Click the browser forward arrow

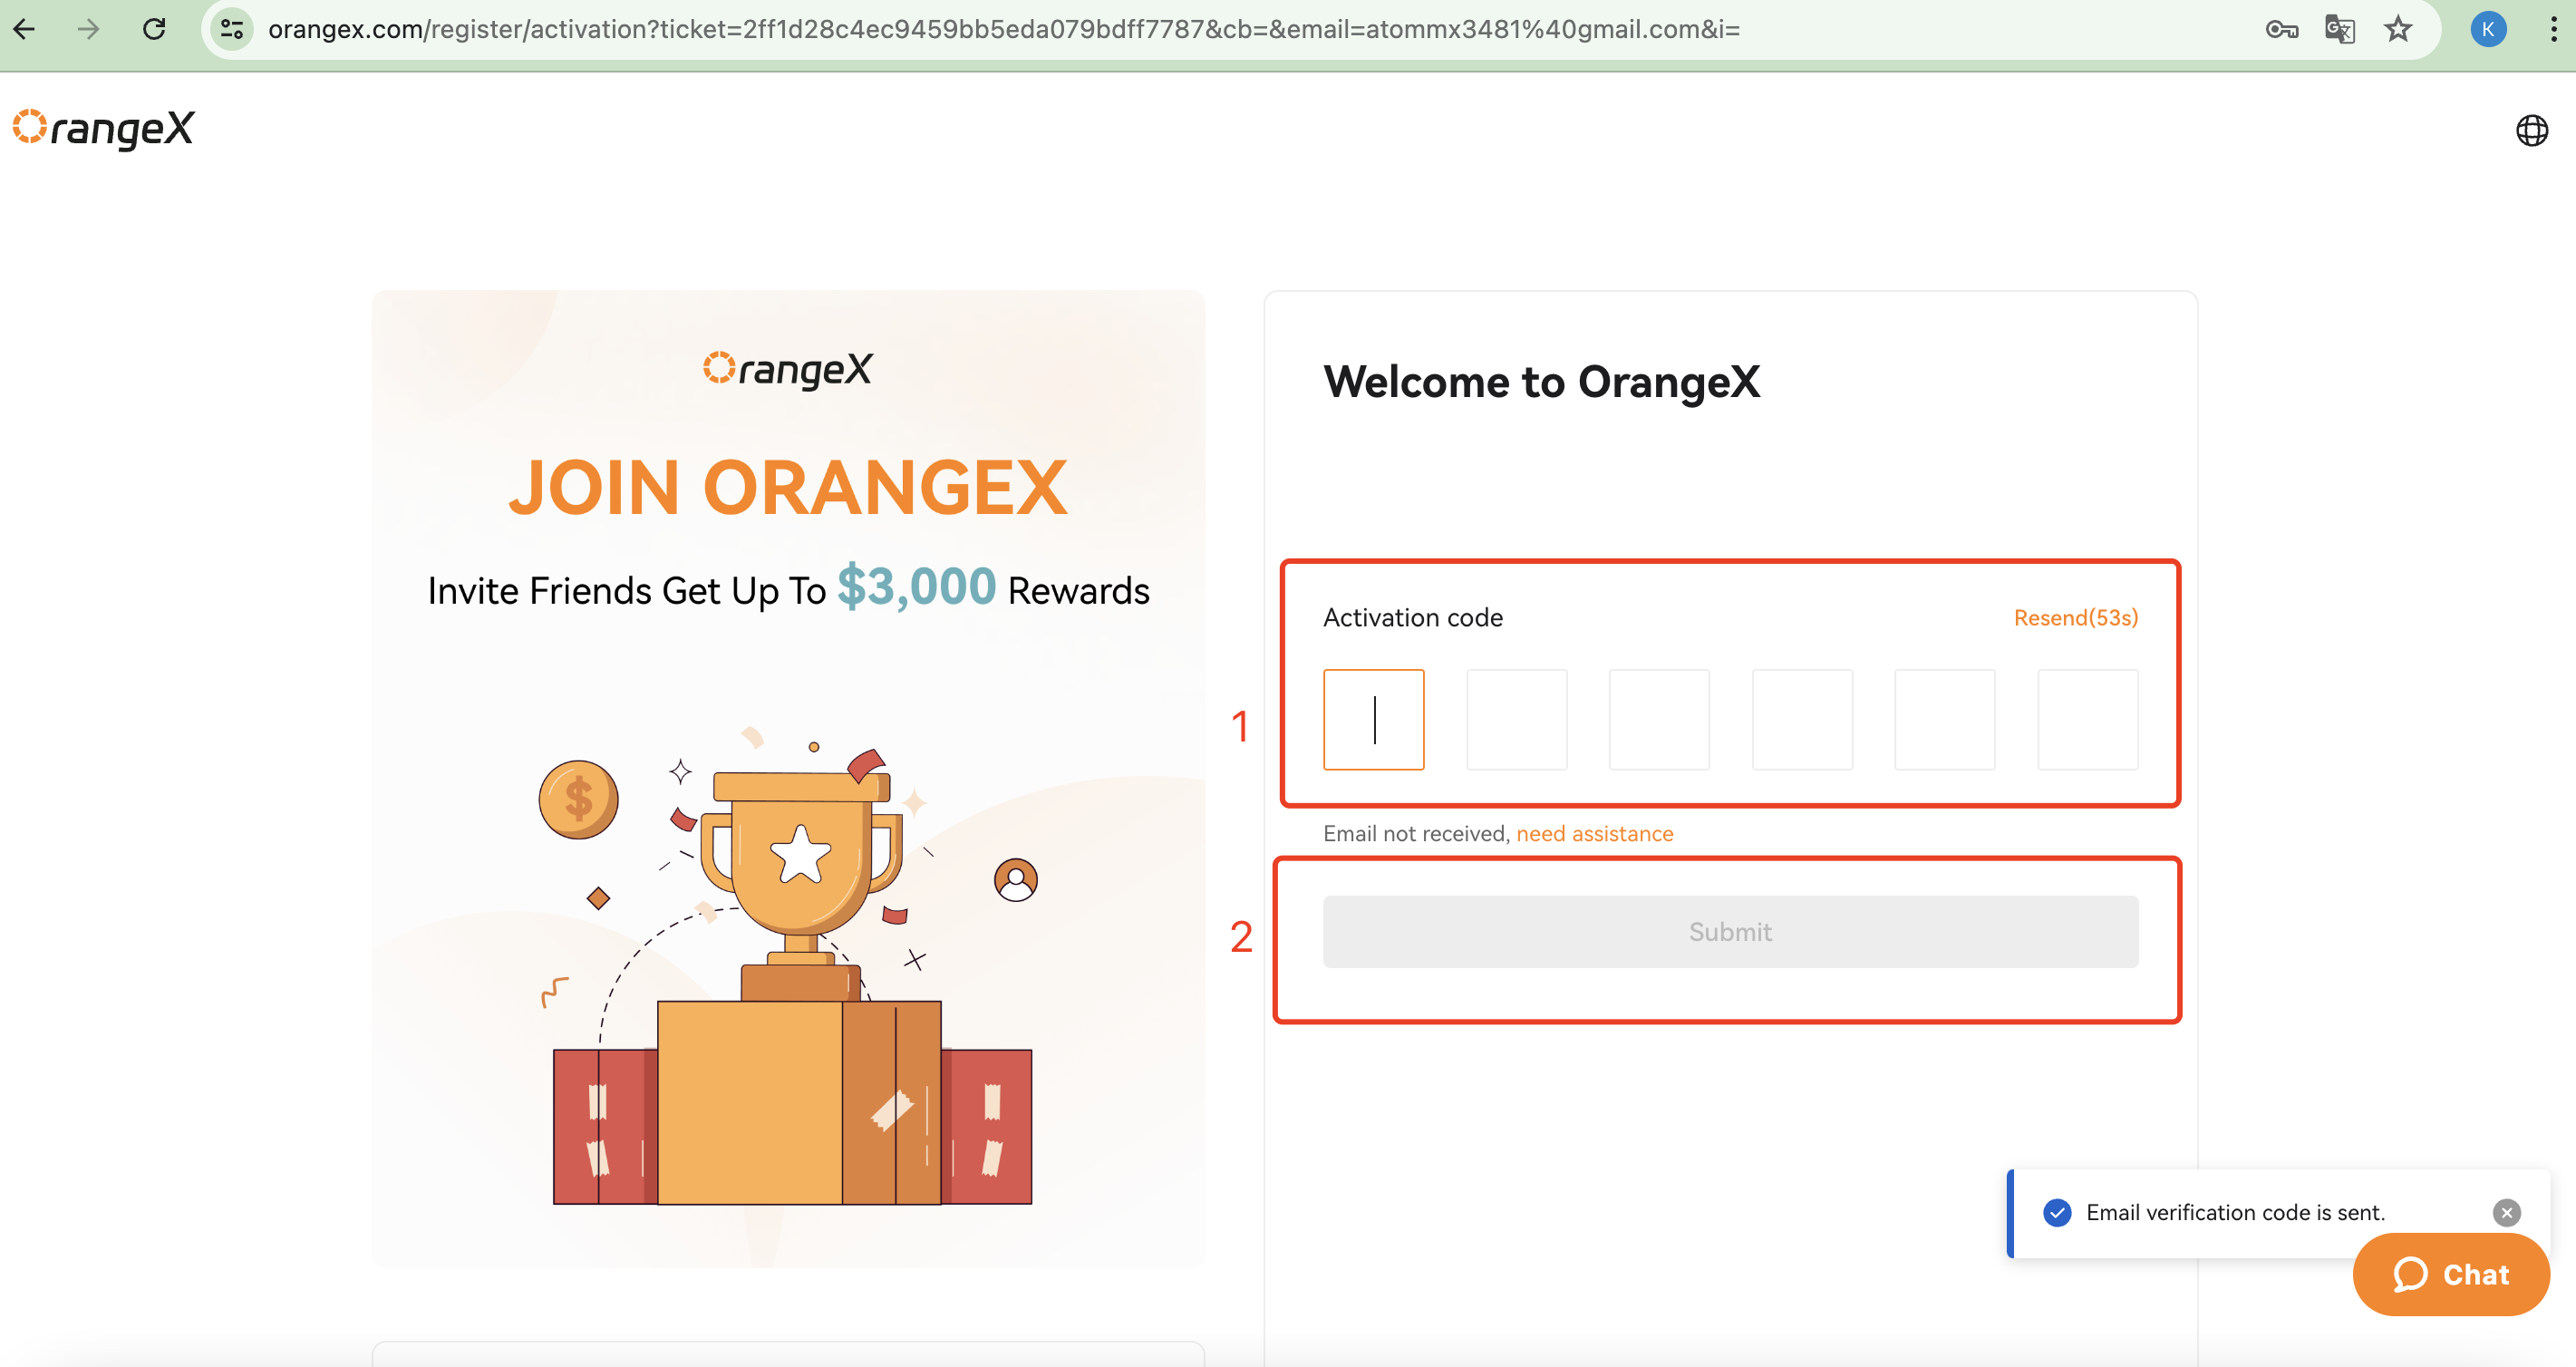89,29
